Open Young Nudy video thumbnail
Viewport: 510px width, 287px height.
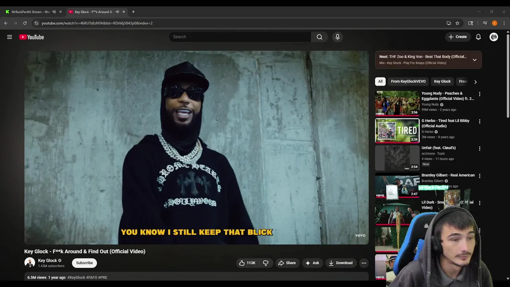[x=397, y=103]
